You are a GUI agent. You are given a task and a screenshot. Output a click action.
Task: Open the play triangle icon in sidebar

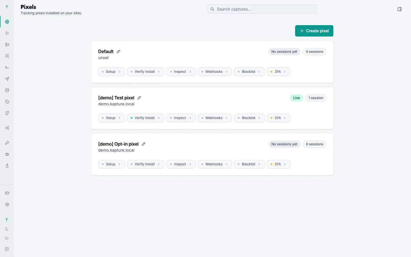7,33
